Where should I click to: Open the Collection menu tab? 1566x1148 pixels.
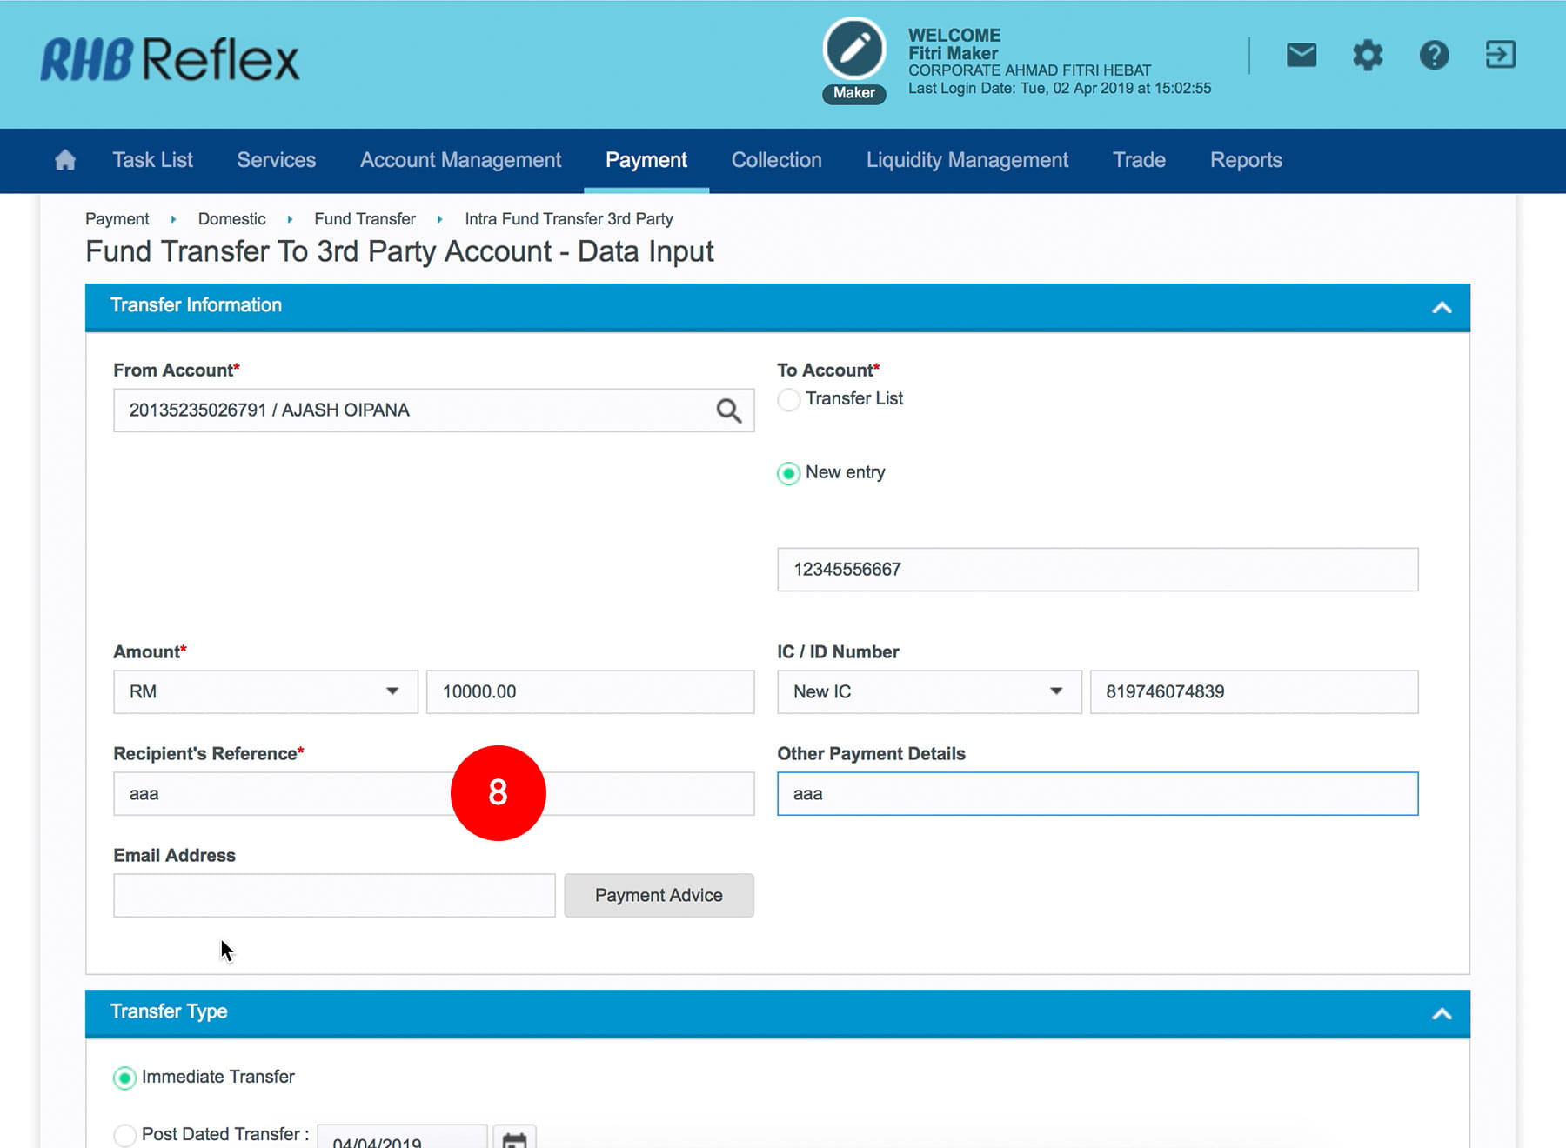(776, 160)
